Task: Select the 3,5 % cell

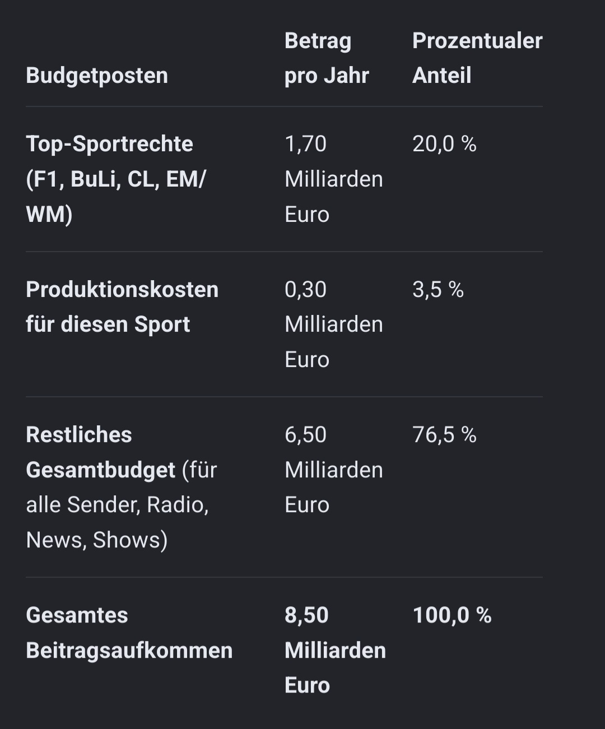Action: 438,290
